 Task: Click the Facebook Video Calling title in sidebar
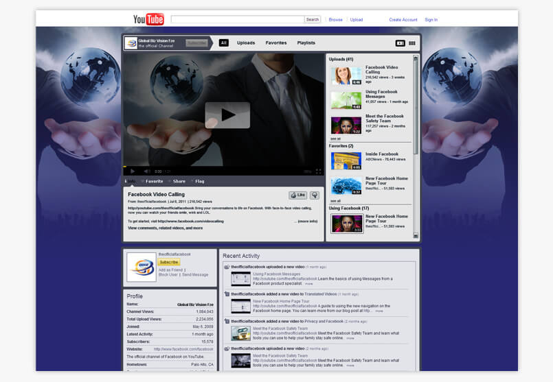click(381, 69)
